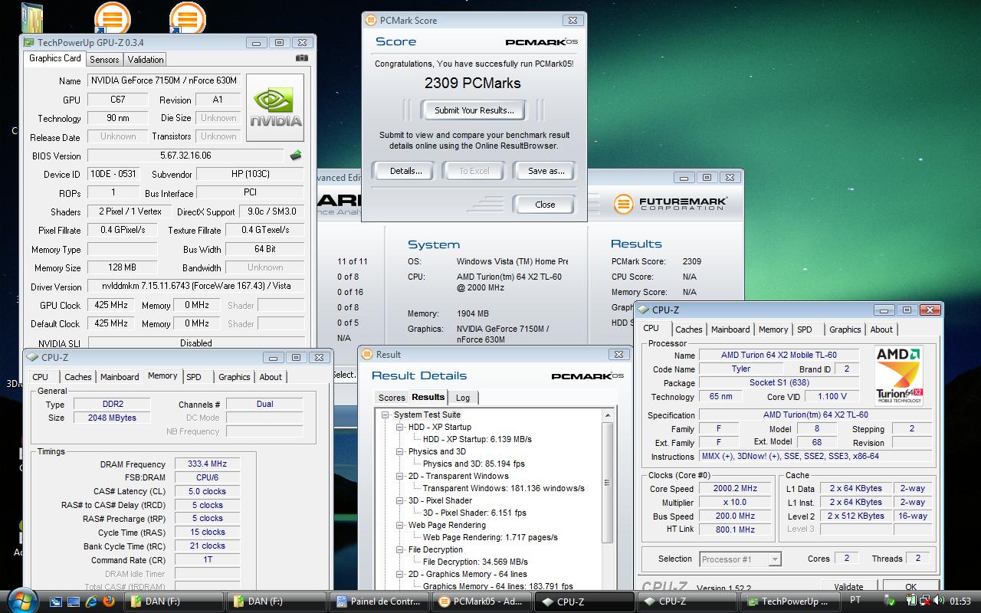
Task: Click the Result window title icon
Action: (x=367, y=355)
